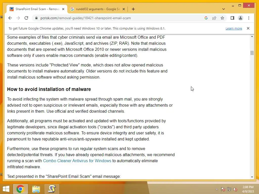Screen dimensions: 259x194
Task: Close the SharePoint Email Scam tab
Action: [63, 9]
